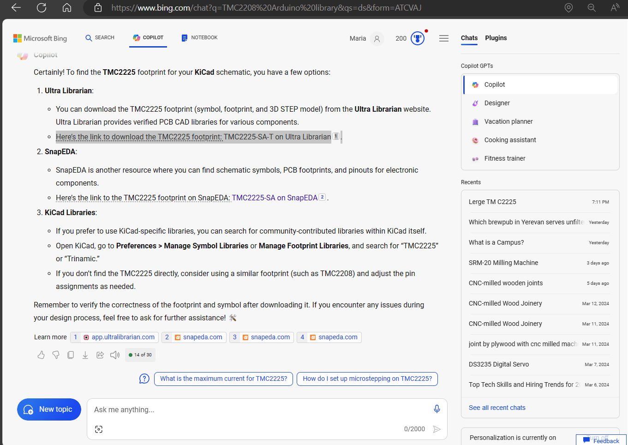Screen dimensions: 628x445
Task: Open recent chat 'SRM-20 Milling Machine'
Action: tap(539, 263)
